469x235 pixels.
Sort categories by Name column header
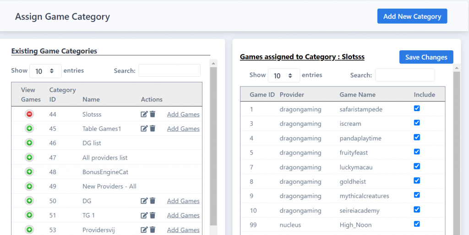[x=91, y=99]
